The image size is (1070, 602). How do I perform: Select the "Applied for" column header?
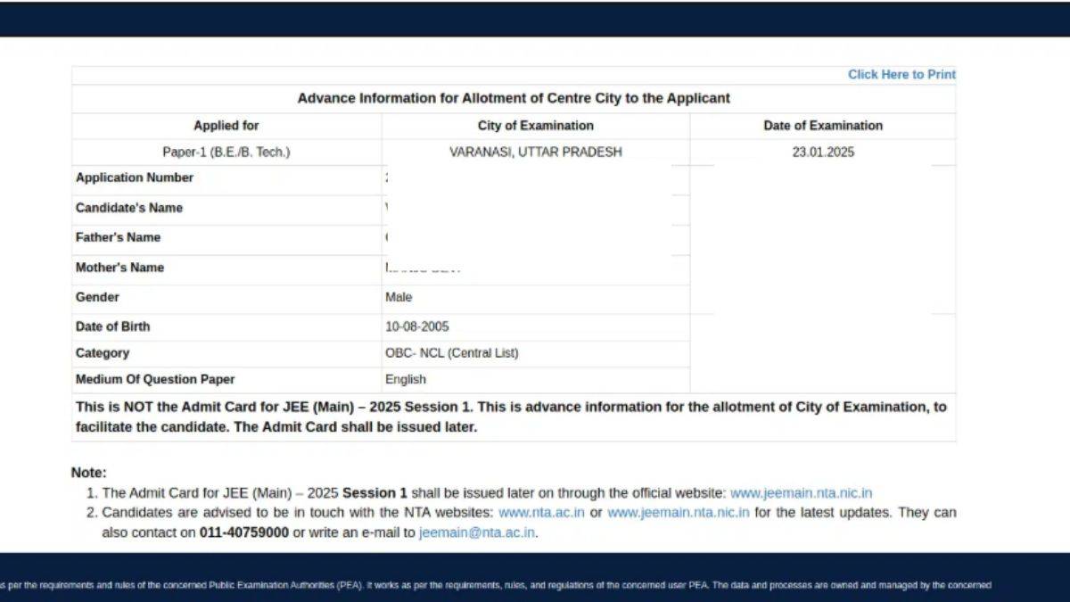(226, 125)
